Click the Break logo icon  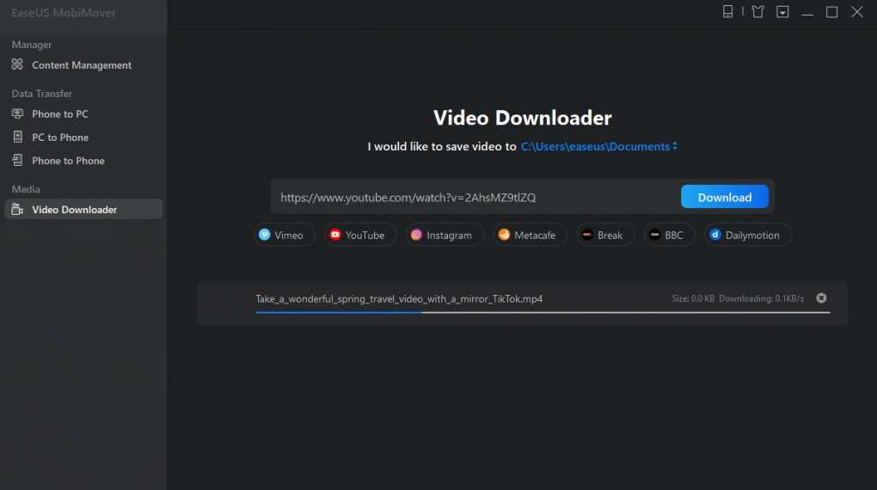coord(587,235)
